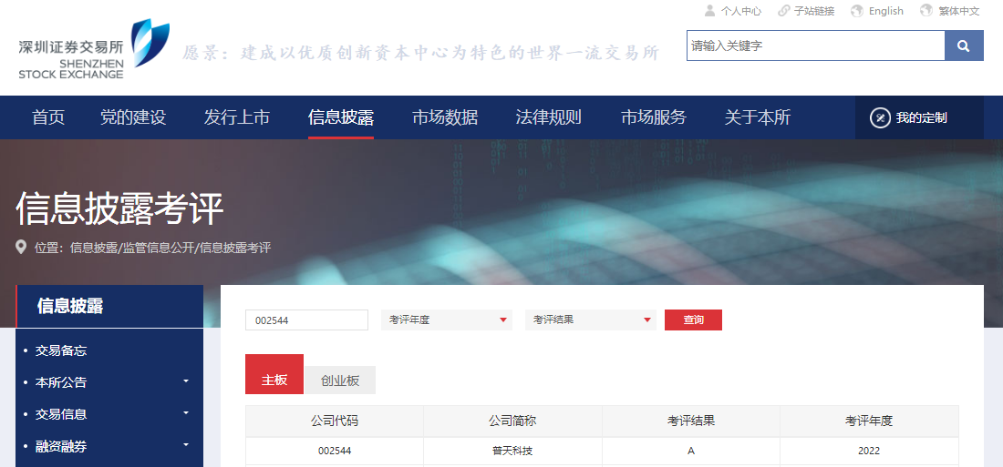Click the magnifier search icon button
This screenshot has width=1003, height=467.
coord(964,46)
